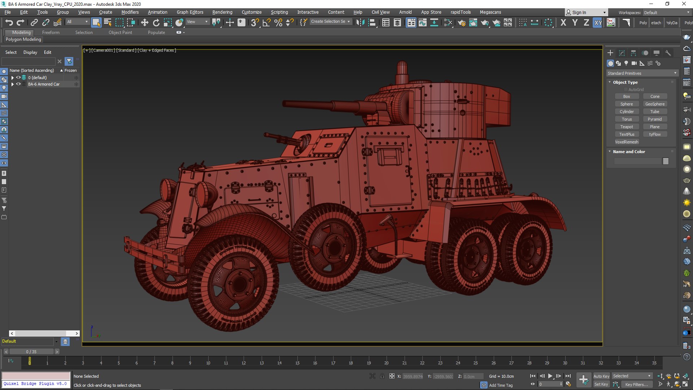Click the Mirror tool icon
This screenshot has height=390, width=693.
point(360,23)
